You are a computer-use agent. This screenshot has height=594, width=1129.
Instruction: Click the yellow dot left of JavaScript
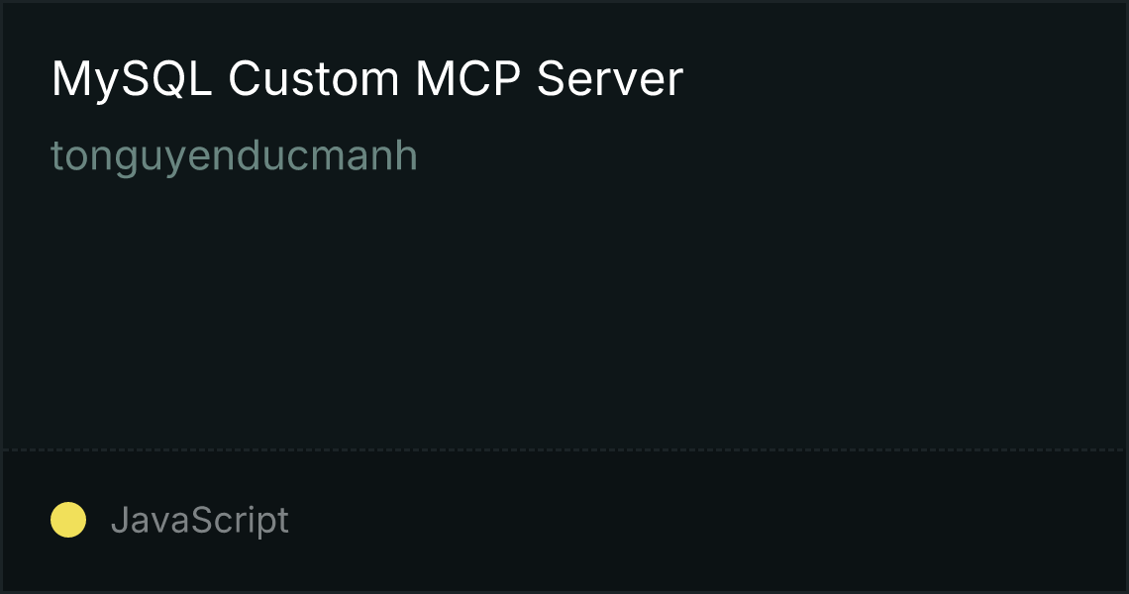[68, 520]
